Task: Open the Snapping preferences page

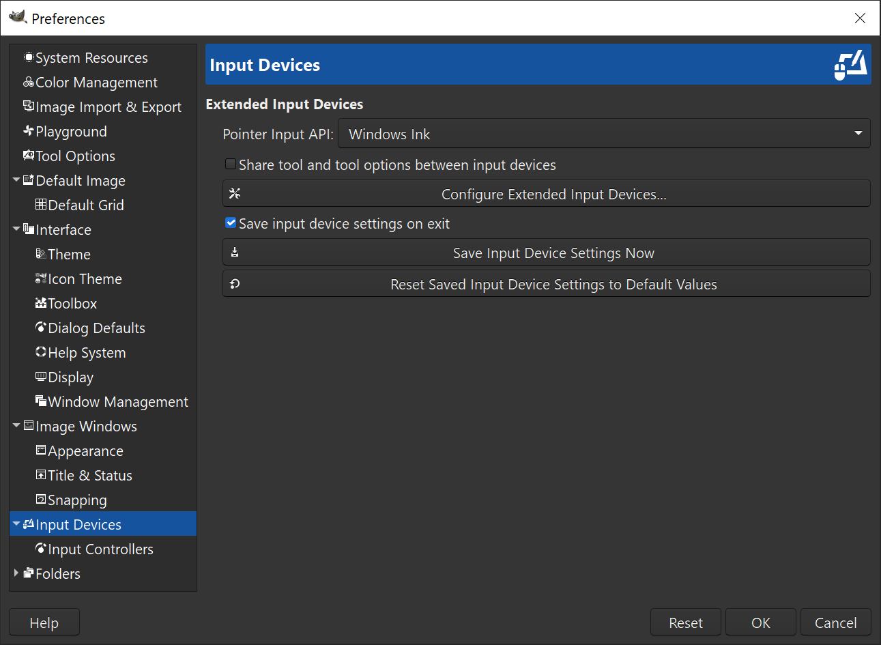Action: pos(77,500)
